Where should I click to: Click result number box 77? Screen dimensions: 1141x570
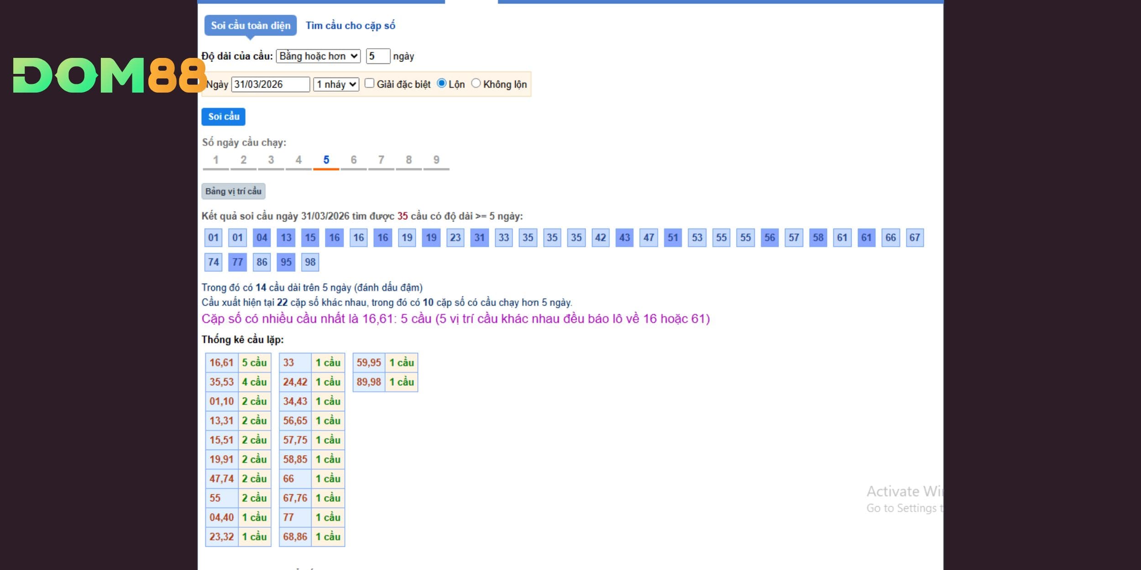(x=237, y=262)
